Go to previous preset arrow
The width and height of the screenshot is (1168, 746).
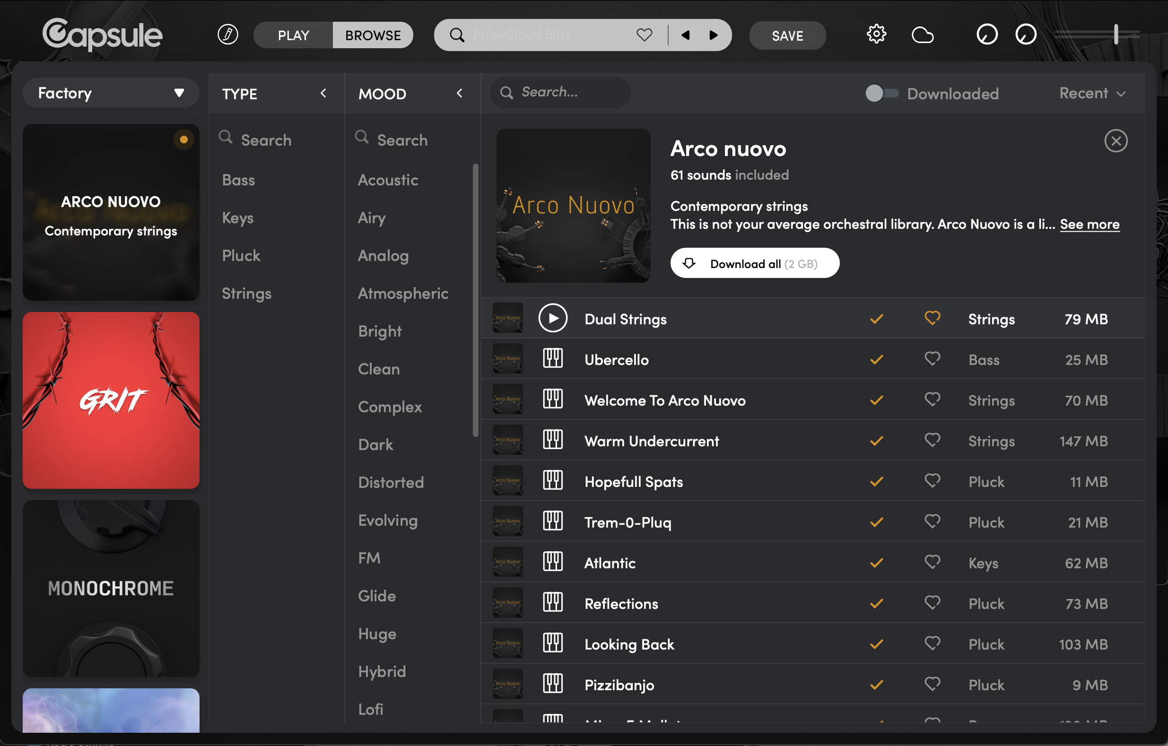(x=685, y=35)
